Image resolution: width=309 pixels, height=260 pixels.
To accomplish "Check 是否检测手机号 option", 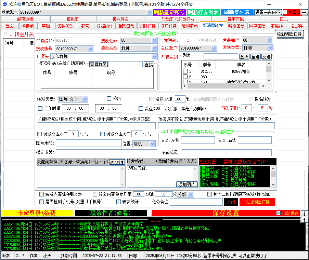I will 41,202.
